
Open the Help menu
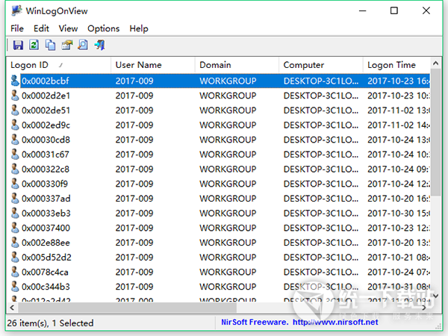click(x=139, y=28)
